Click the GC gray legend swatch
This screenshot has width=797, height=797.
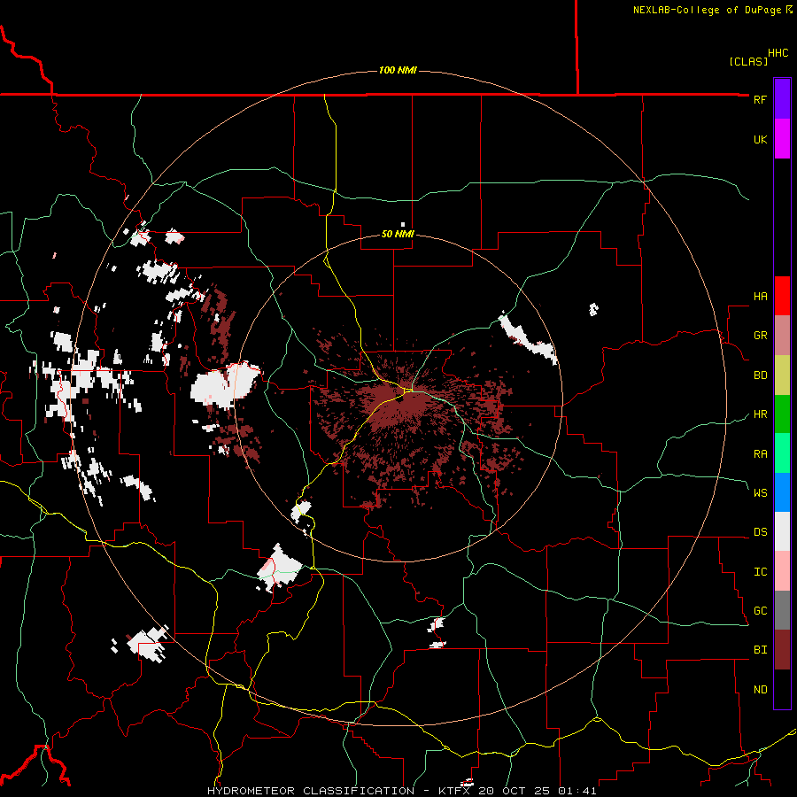pos(782,610)
